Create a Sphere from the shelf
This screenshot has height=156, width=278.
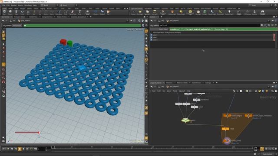10,12
